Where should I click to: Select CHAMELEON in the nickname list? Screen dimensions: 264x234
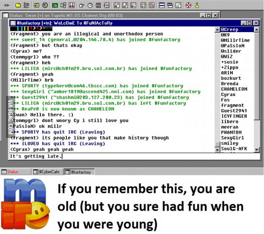point(233,89)
